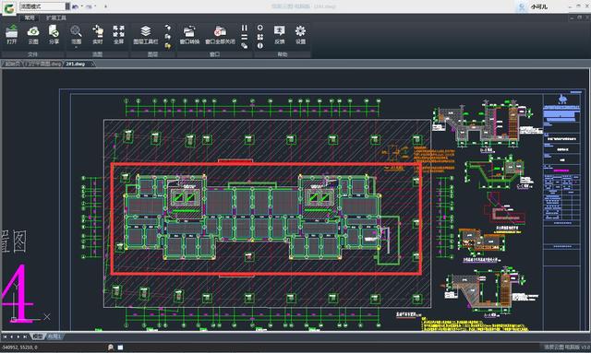Click the magnifier icon in status bar

(x=111, y=347)
